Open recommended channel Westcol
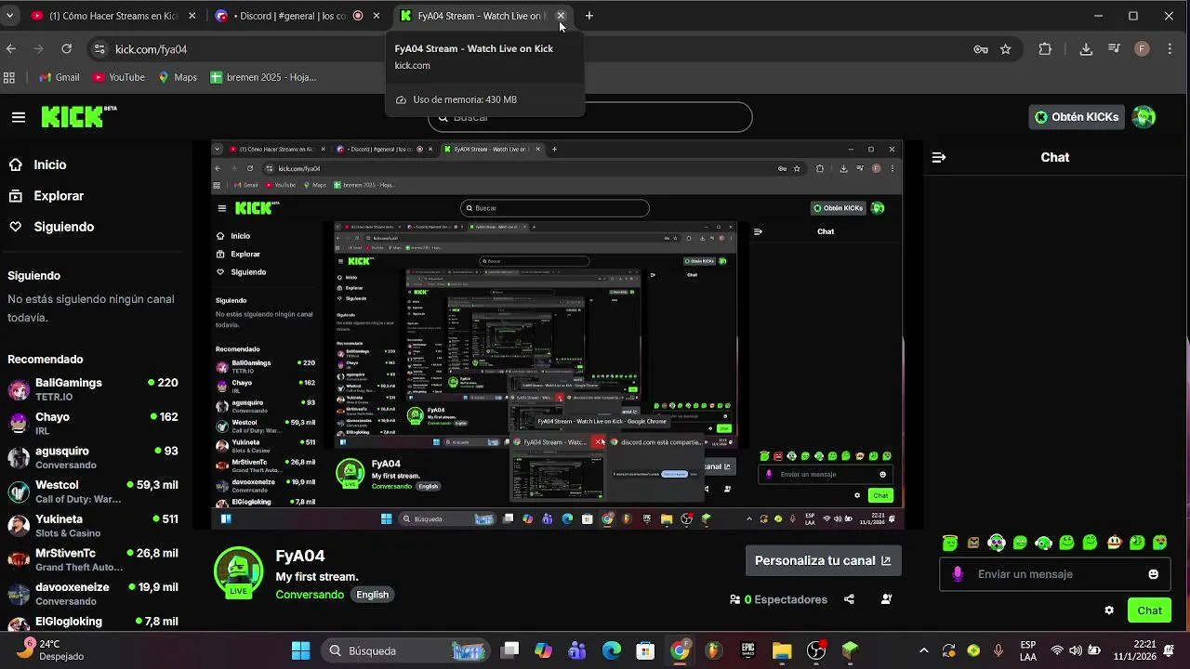 (93, 492)
